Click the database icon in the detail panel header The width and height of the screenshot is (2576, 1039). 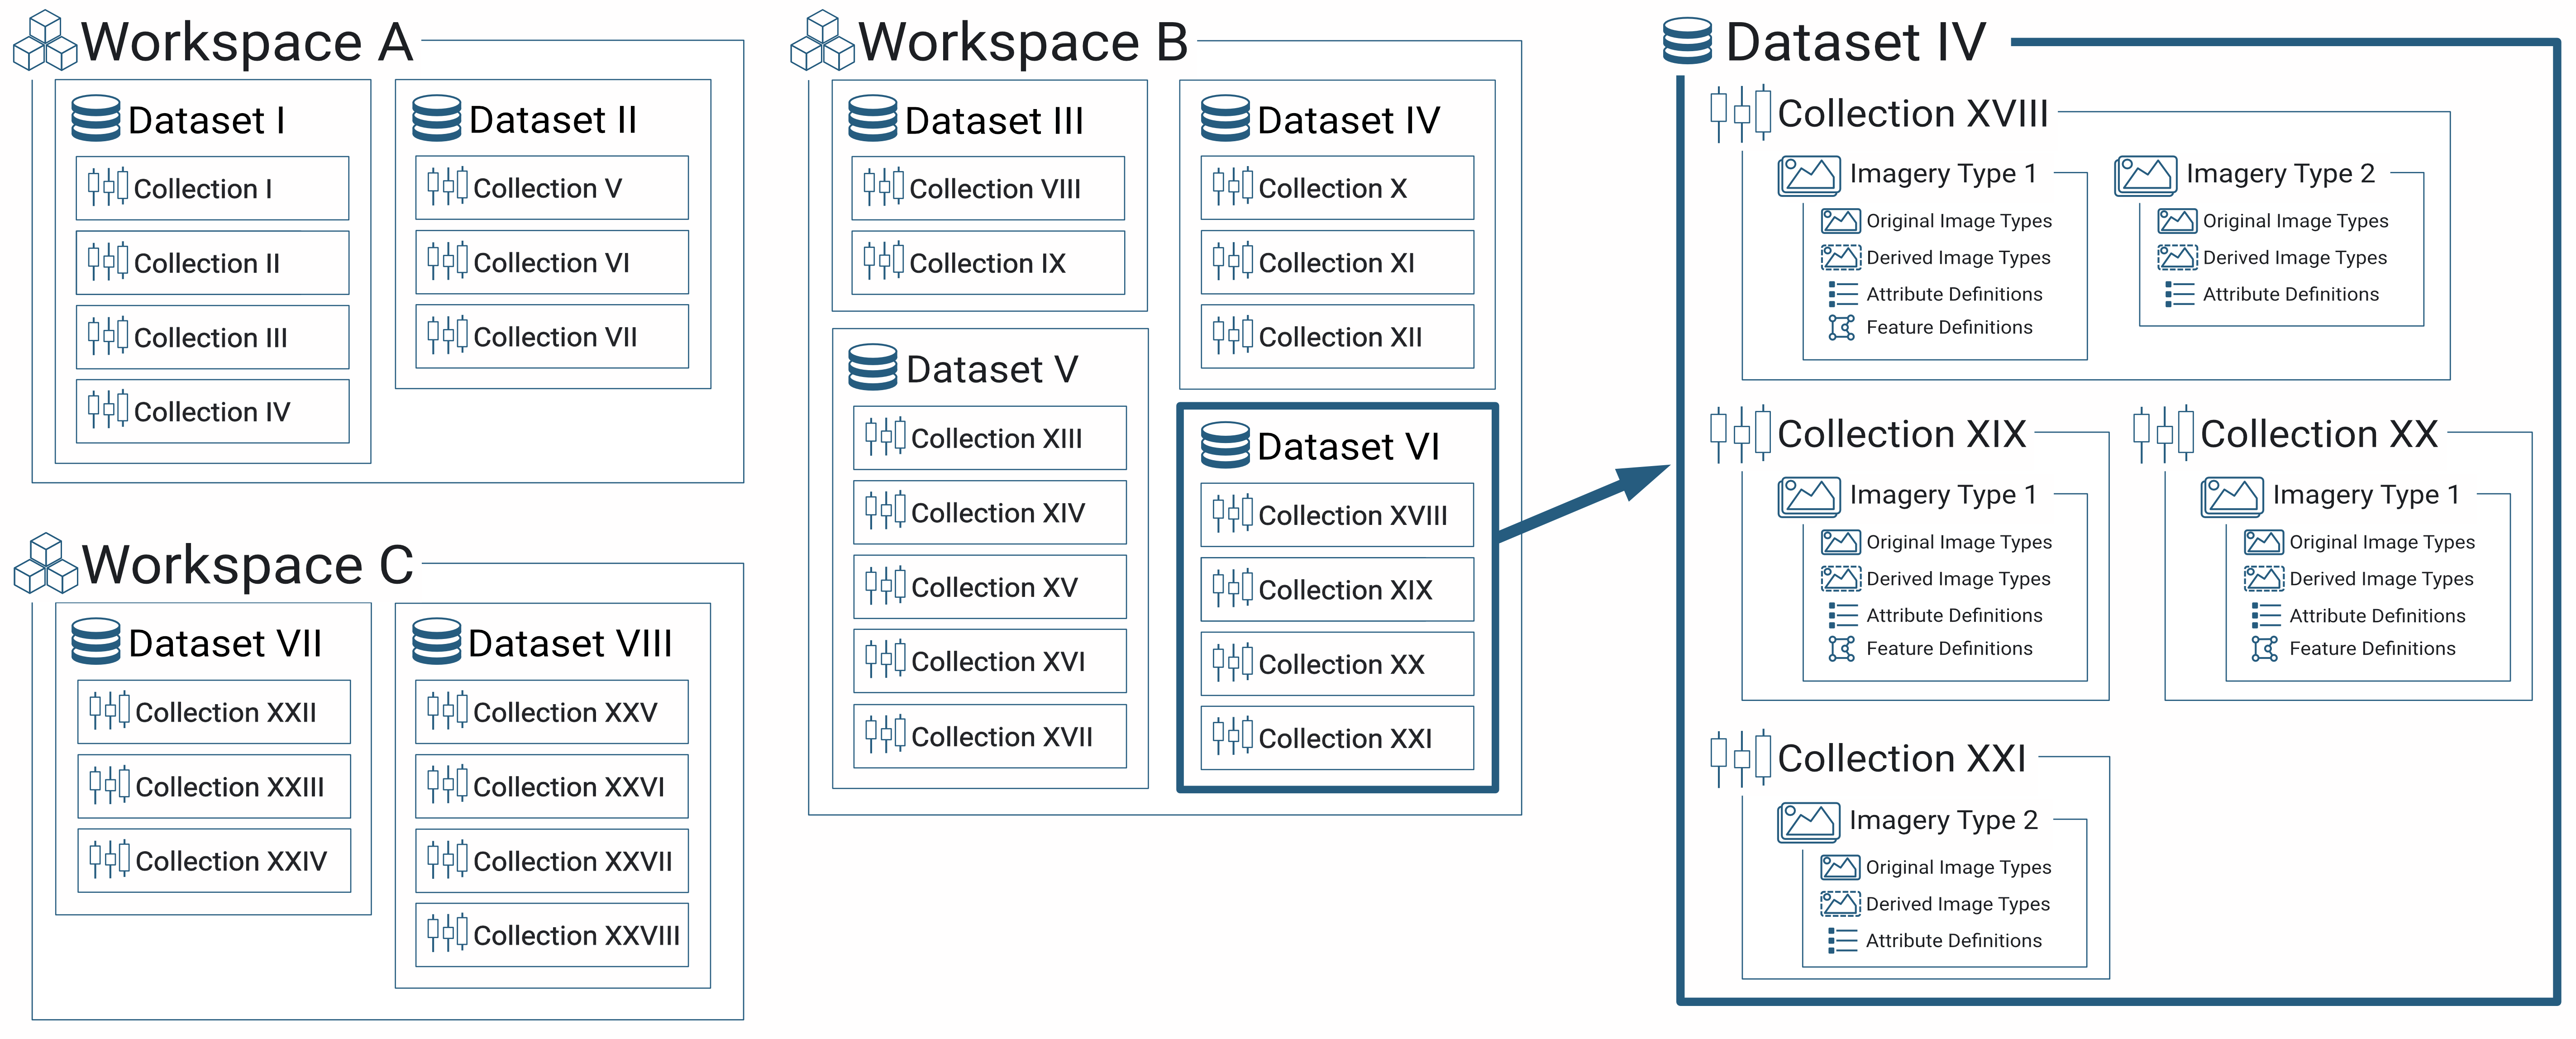(1688, 41)
